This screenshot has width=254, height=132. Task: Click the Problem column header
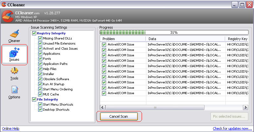pos(123,39)
